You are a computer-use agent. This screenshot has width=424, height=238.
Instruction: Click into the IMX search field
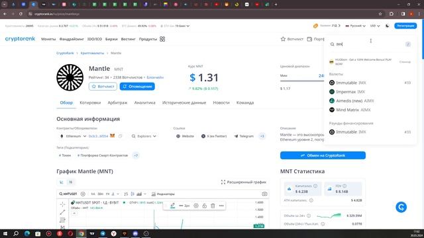370,44
